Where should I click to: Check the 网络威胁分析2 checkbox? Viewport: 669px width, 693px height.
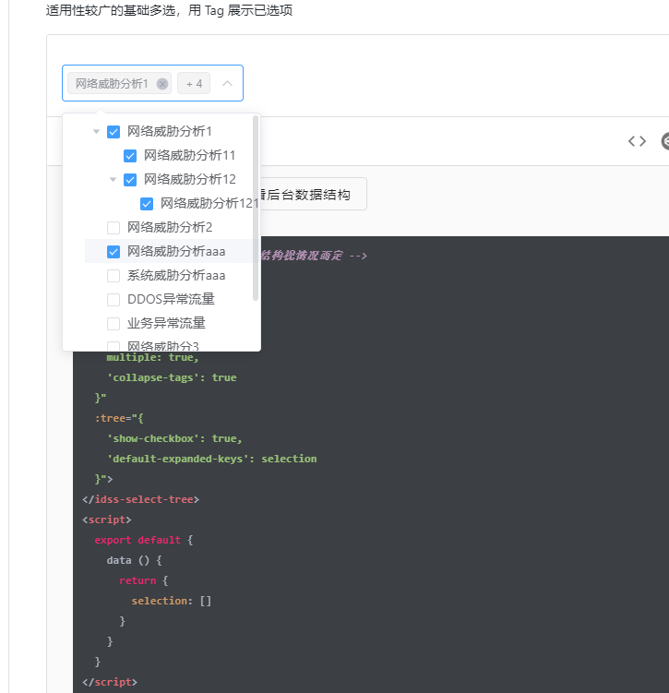[113, 228]
